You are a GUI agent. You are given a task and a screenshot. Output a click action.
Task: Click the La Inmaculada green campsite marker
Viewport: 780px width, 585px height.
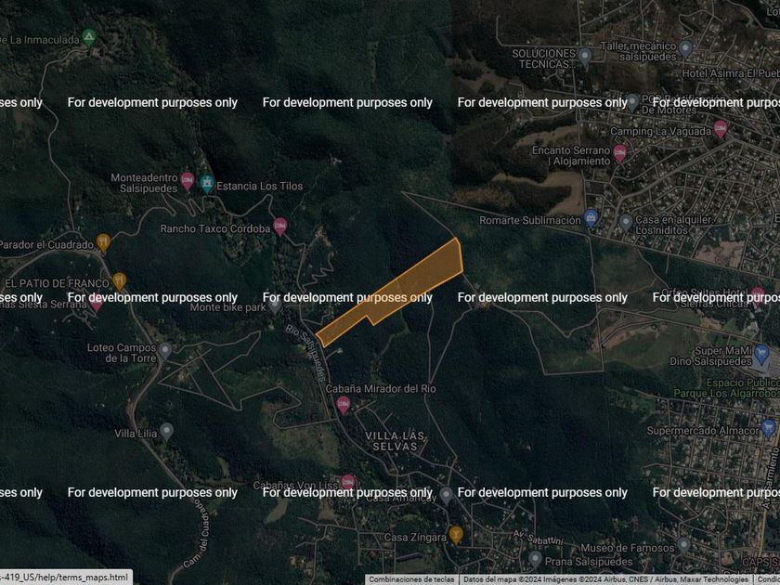[x=89, y=37]
